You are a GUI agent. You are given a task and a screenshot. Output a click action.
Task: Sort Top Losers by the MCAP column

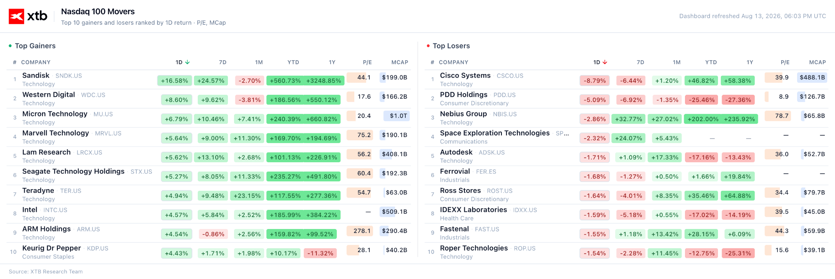click(817, 62)
